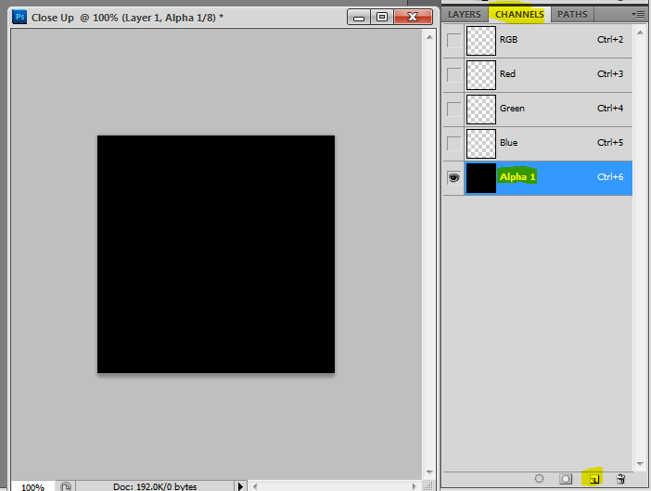The width and height of the screenshot is (651, 491).
Task: Select the Channels tab
Action: click(519, 14)
